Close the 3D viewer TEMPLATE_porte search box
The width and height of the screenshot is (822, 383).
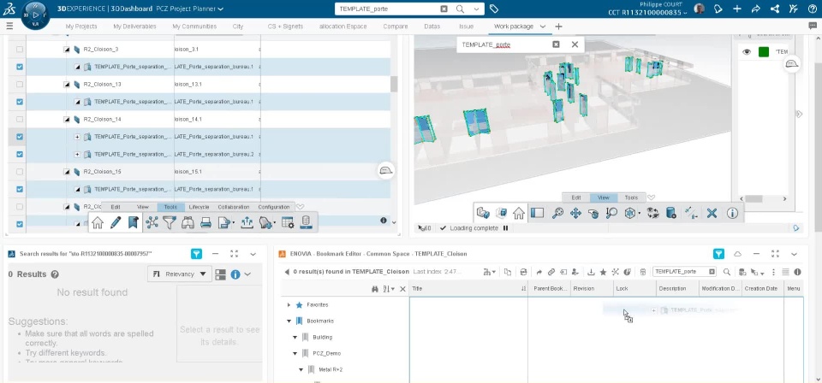coord(575,44)
